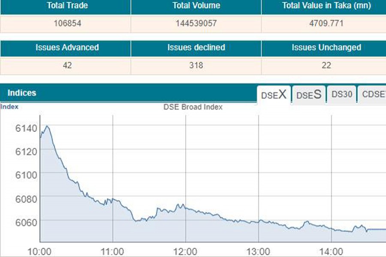Click the Index label above the chart
Viewport: 386px width, 257px height.
[9, 106]
